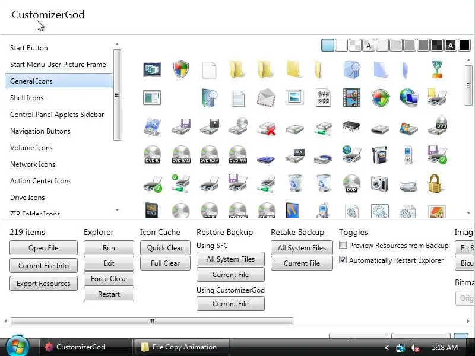The height and width of the screenshot is (356, 475).
Task: Select the lined text document icon
Action: pyautogui.click(x=238, y=98)
